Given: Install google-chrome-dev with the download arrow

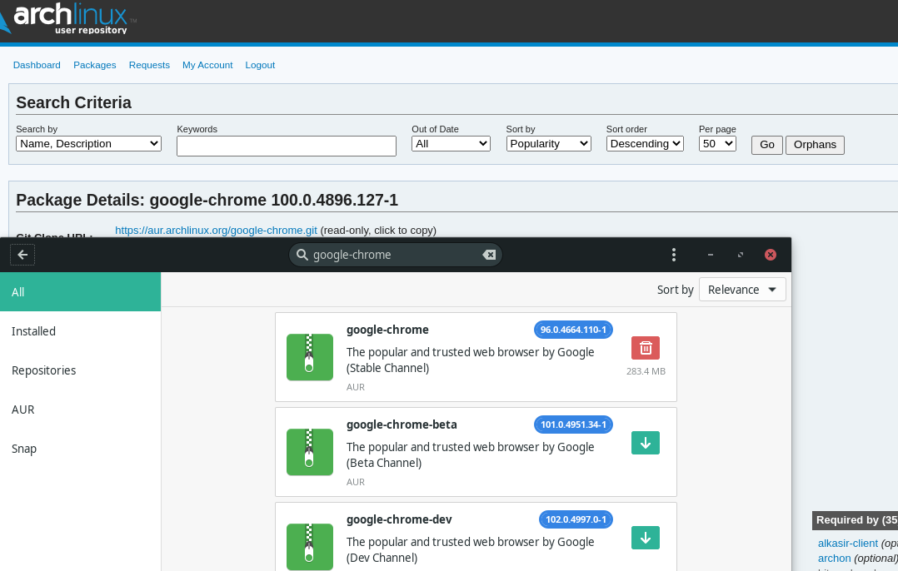Looking at the screenshot, I should 645,538.
